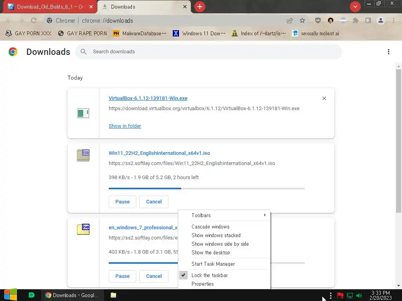Click the network monitor tray icon
This screenshot has width=402, height=301.
[x=350, y=296]
